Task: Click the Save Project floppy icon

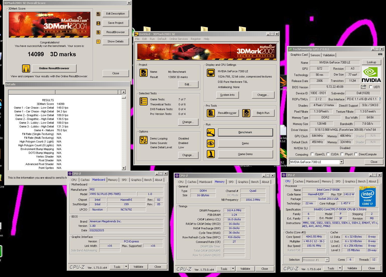Action: pos(98,23)
